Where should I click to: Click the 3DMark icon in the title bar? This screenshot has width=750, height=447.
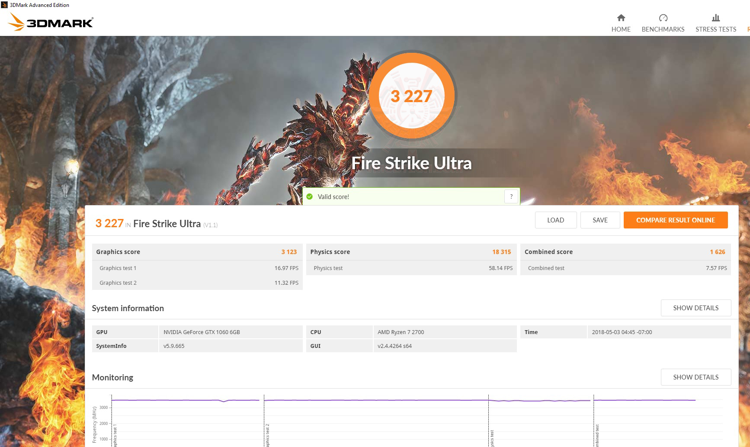(x=4, y=5)
